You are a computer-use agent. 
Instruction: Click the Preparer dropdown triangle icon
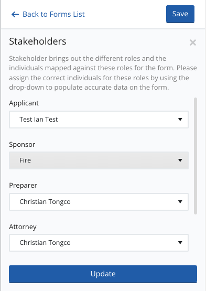pos(180,202)
